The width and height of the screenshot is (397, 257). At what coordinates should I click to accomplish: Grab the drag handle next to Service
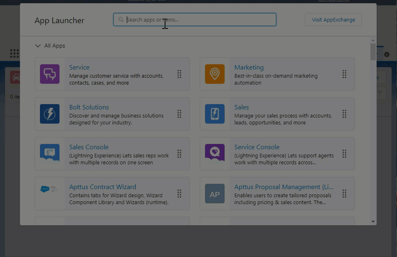point(179,74)
